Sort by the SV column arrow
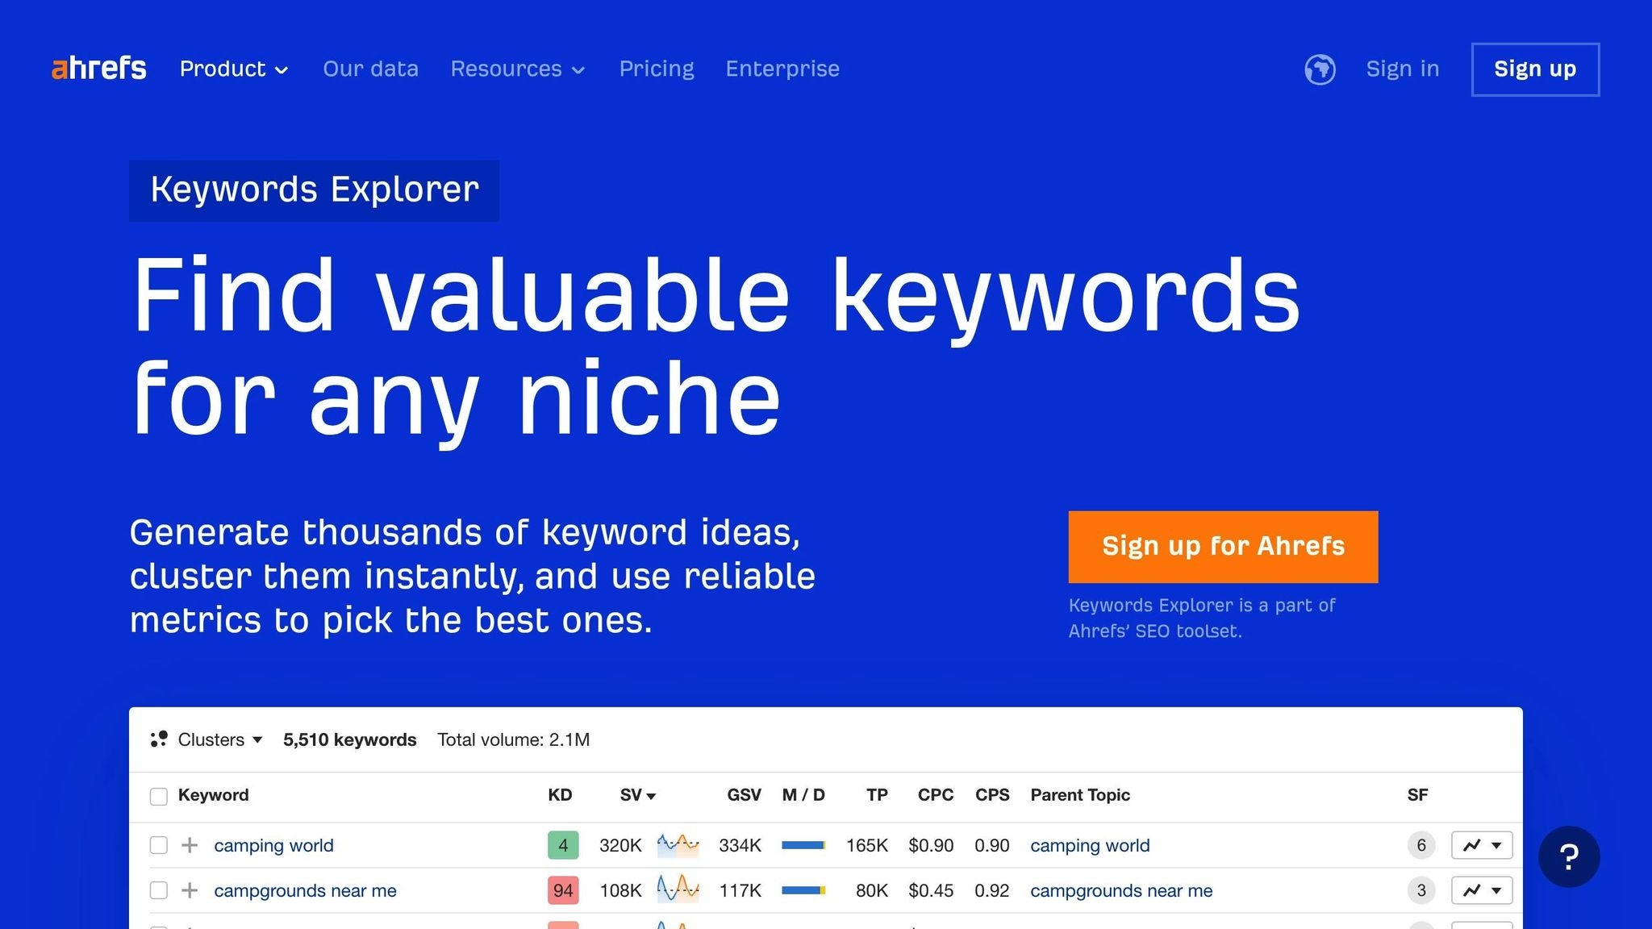This screenshot has width=1652, height=929. (651, 797)
